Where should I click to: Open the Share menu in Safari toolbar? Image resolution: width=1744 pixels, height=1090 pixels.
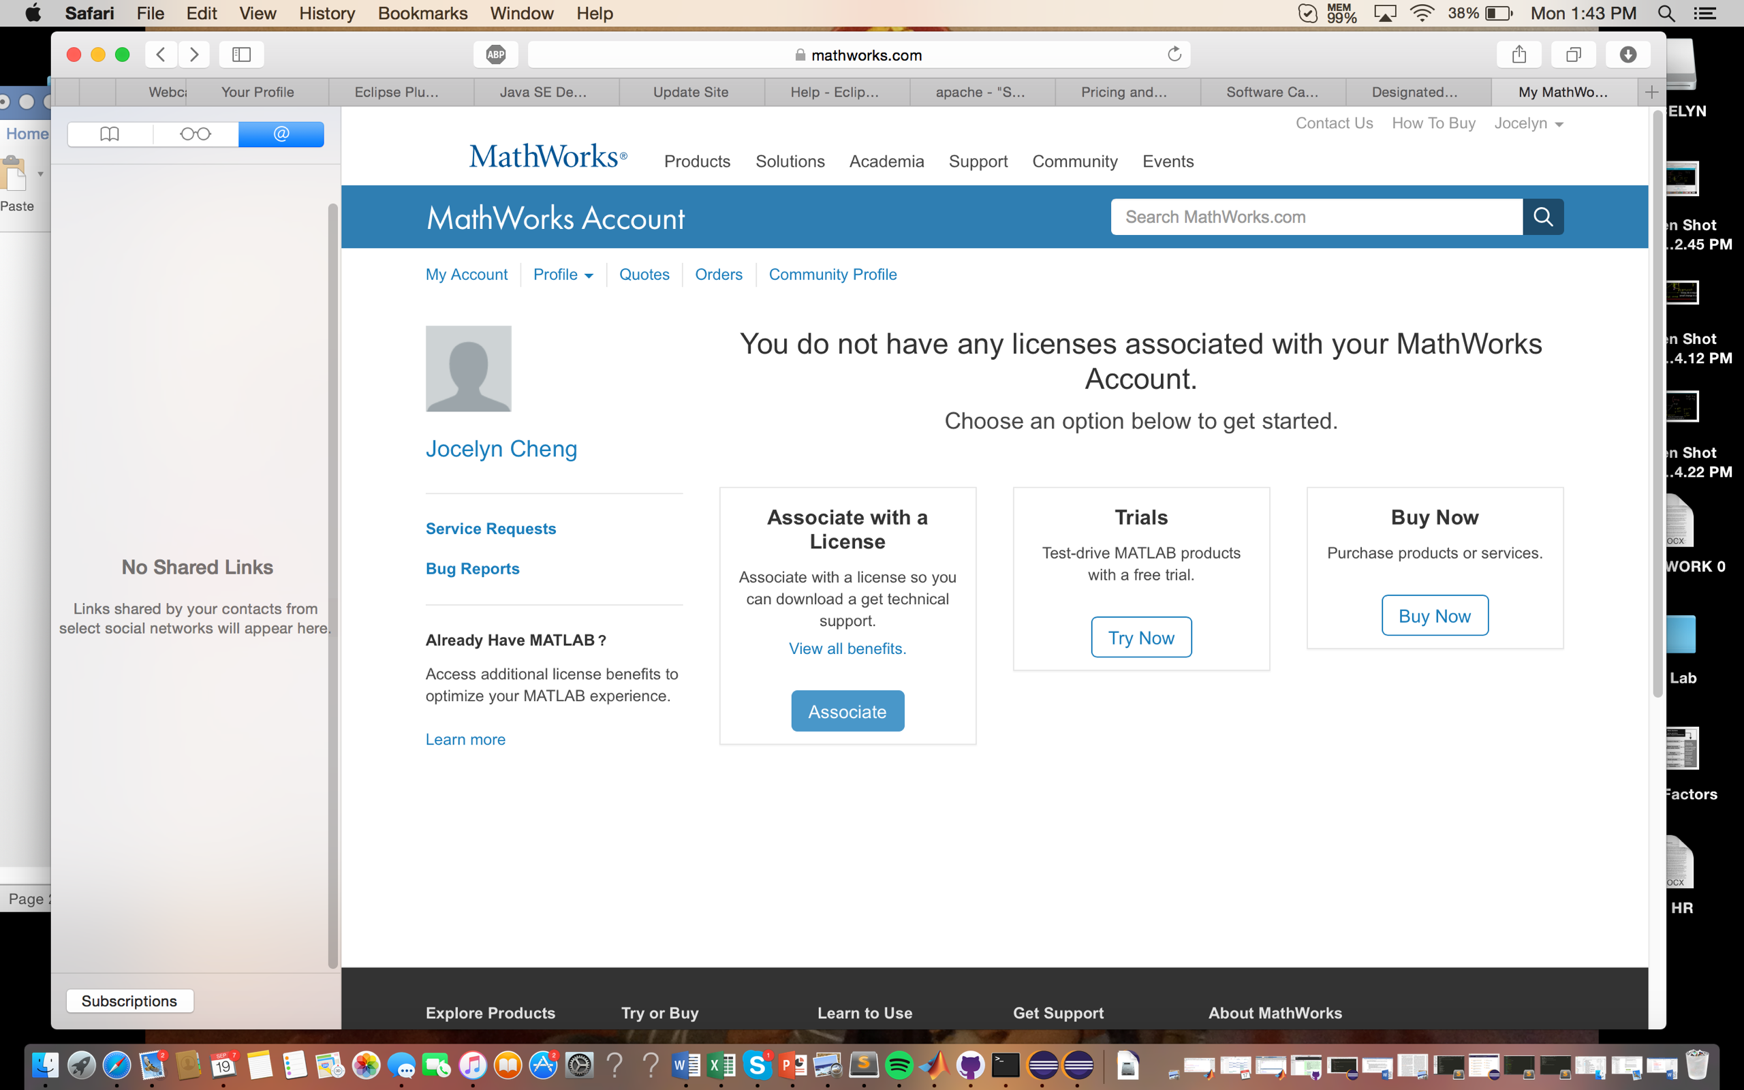1519,54
